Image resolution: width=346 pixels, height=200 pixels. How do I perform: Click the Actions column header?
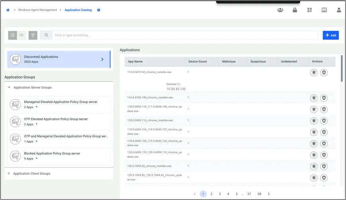click(x=317, y=61)
